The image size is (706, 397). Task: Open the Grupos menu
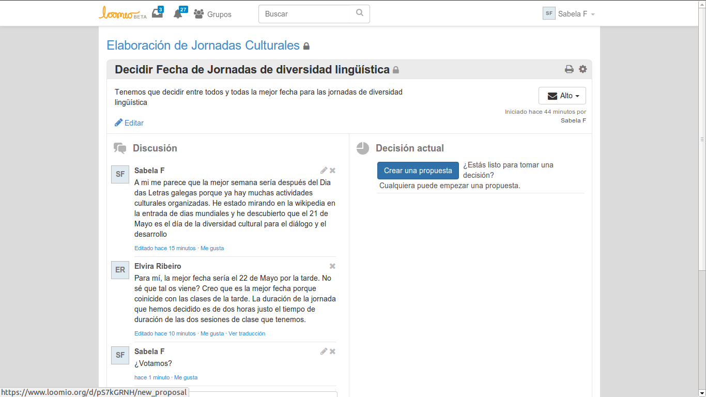coord(213,14)
